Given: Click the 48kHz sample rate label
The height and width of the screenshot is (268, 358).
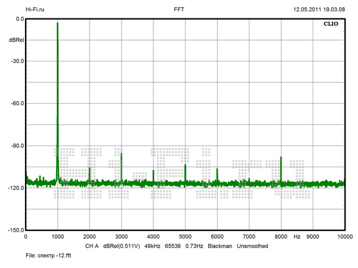Looking at the screenshot, I should (x=154, y=246).
